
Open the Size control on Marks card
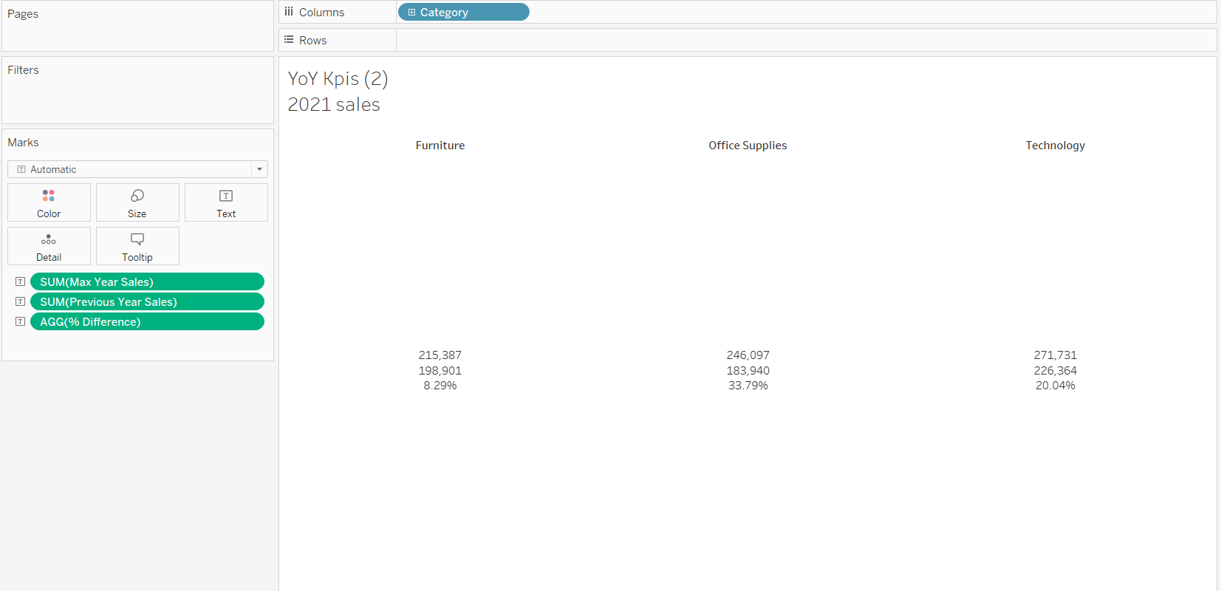pos(137,196)
